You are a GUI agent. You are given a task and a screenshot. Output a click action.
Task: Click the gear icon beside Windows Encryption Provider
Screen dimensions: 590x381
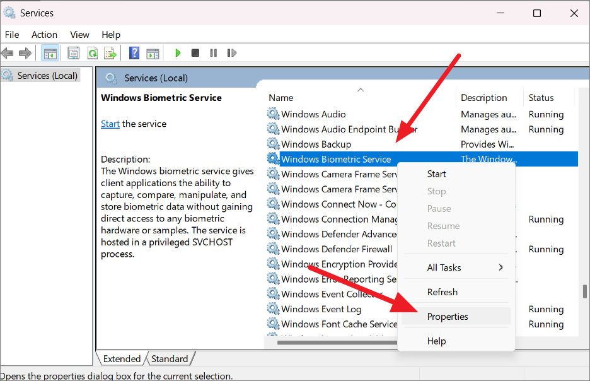273,264
